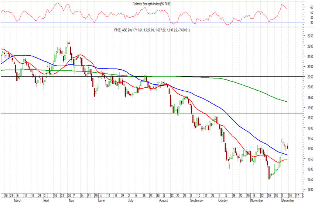The height and width of the screenshot is (203, 315).
Task: Click the lowest candlestick in November near 1550
Action: [269, 176]
